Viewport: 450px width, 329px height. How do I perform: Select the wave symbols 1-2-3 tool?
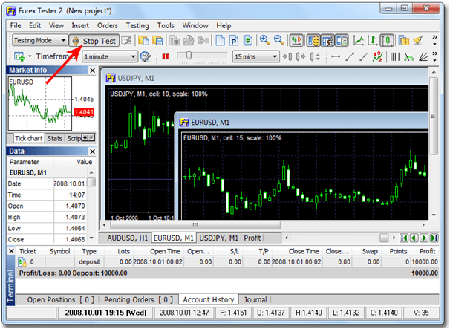(377, 56)
